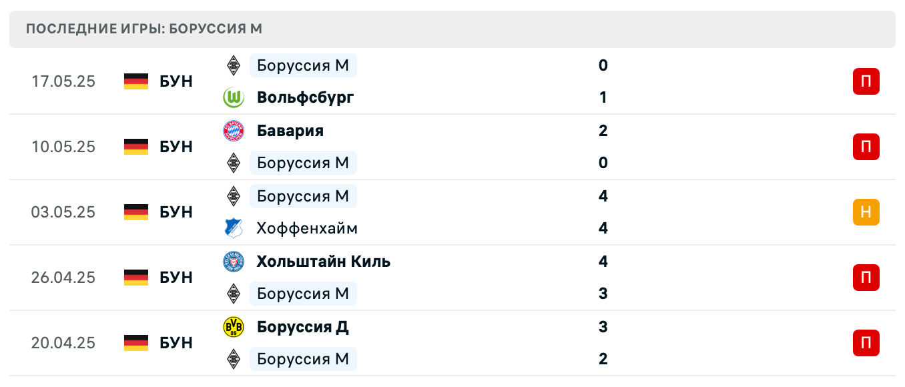Click the German flag beside 03.05.25
The width and height of the screenshot is (905, 387).
pyautogui.click(x=136, y=212)
